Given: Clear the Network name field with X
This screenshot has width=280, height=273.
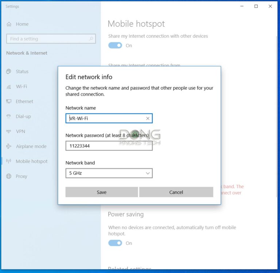Looking at the screenshot, I should (148, 118).
